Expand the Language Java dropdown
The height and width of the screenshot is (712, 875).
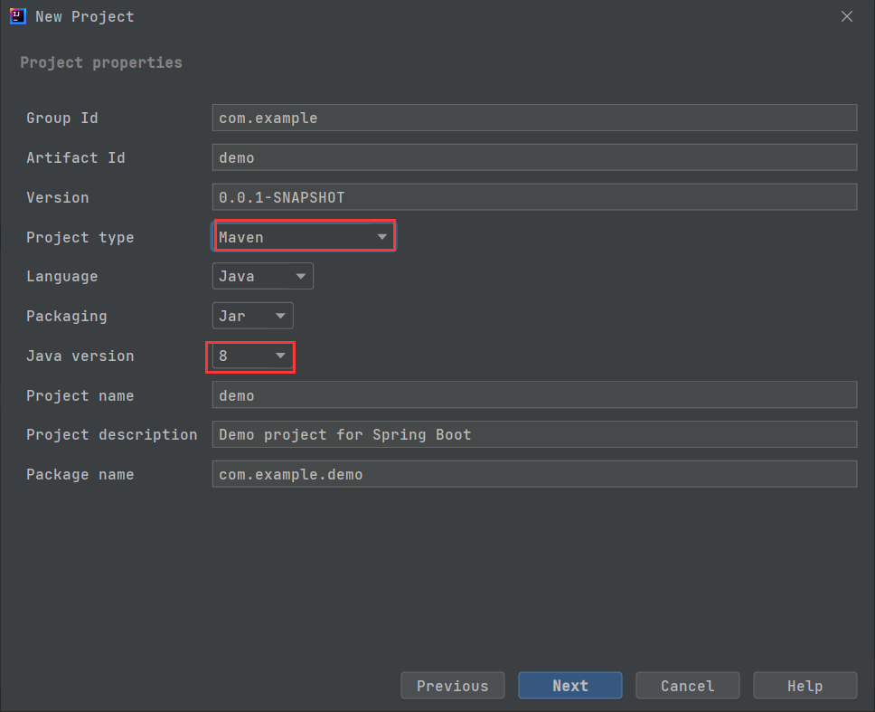point(262,277)
